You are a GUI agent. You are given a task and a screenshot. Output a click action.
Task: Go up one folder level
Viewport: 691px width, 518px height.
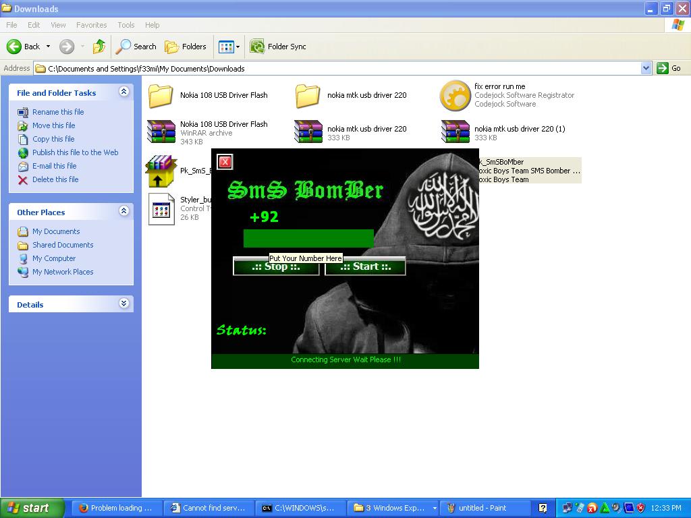pyautogui.click(x=99, y=47)
